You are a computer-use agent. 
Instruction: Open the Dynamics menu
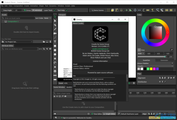point(53,6)
